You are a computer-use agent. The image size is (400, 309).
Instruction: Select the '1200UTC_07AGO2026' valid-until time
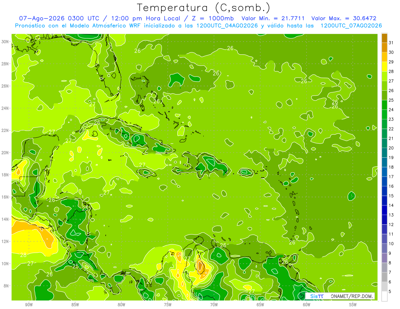[x=351, y=25]
